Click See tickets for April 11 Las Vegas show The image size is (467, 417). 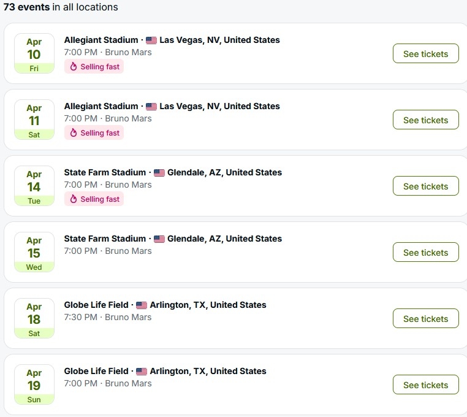(x=425, y=120)
